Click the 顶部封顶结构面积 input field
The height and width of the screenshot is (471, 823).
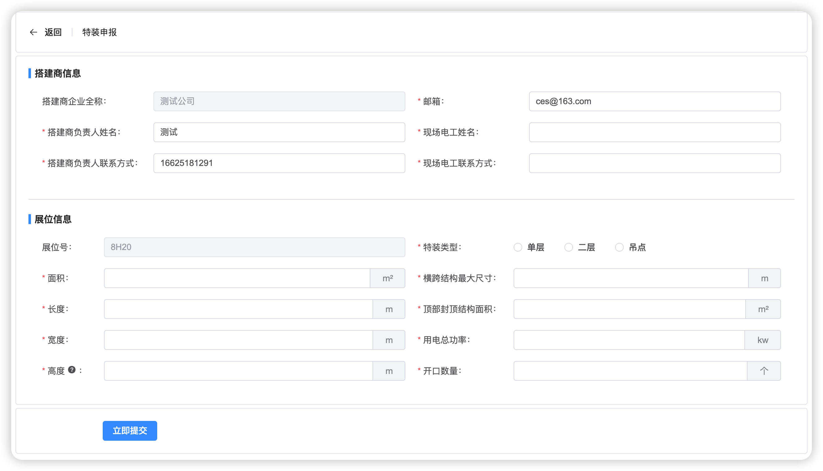click(x=630, y=309)
